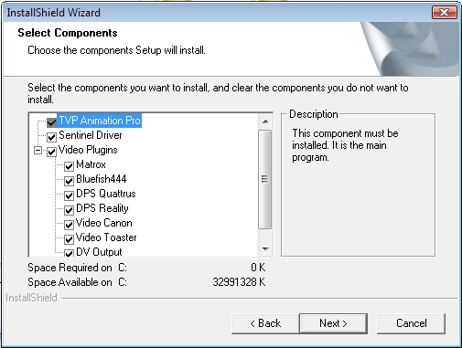The width and height of the screenshot is (462, 348).
Task: Close the InstallShield Wizard window
Action: [445, 13]
